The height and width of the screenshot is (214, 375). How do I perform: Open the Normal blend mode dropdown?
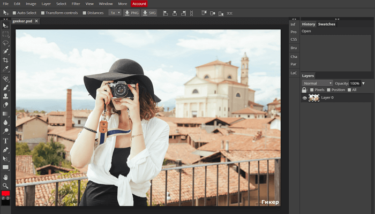coord(317,83)
